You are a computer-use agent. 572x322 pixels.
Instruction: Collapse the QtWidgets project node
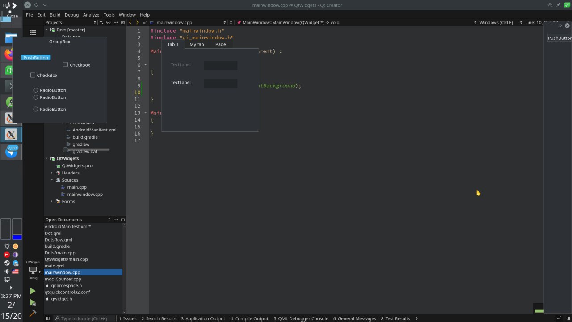[x=46, y=158]
